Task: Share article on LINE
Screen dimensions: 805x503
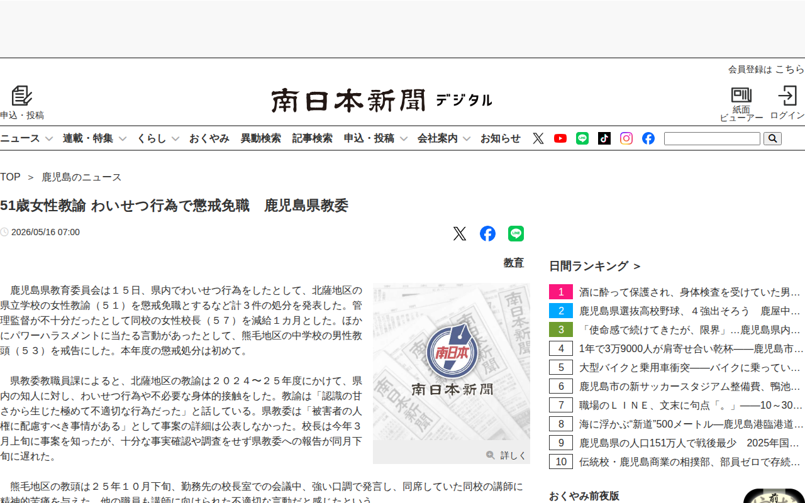Action: coord(516,234)
